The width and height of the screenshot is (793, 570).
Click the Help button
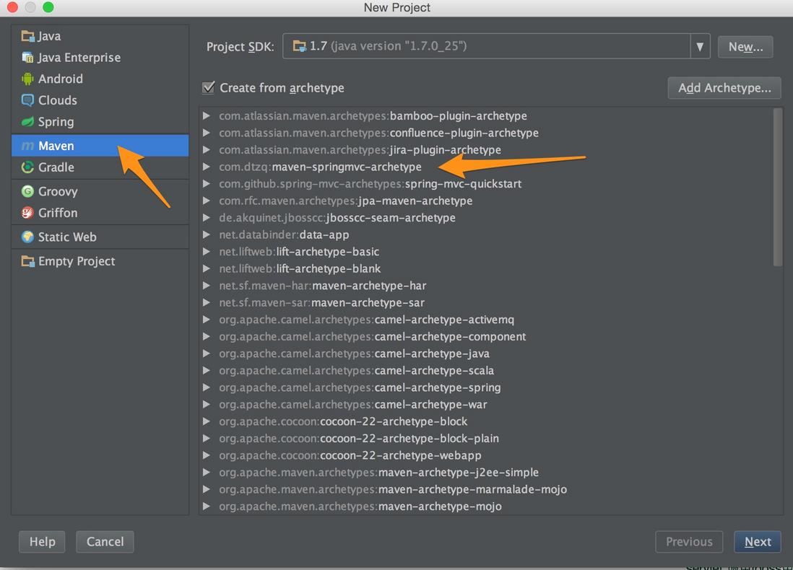tap(42, 542)
